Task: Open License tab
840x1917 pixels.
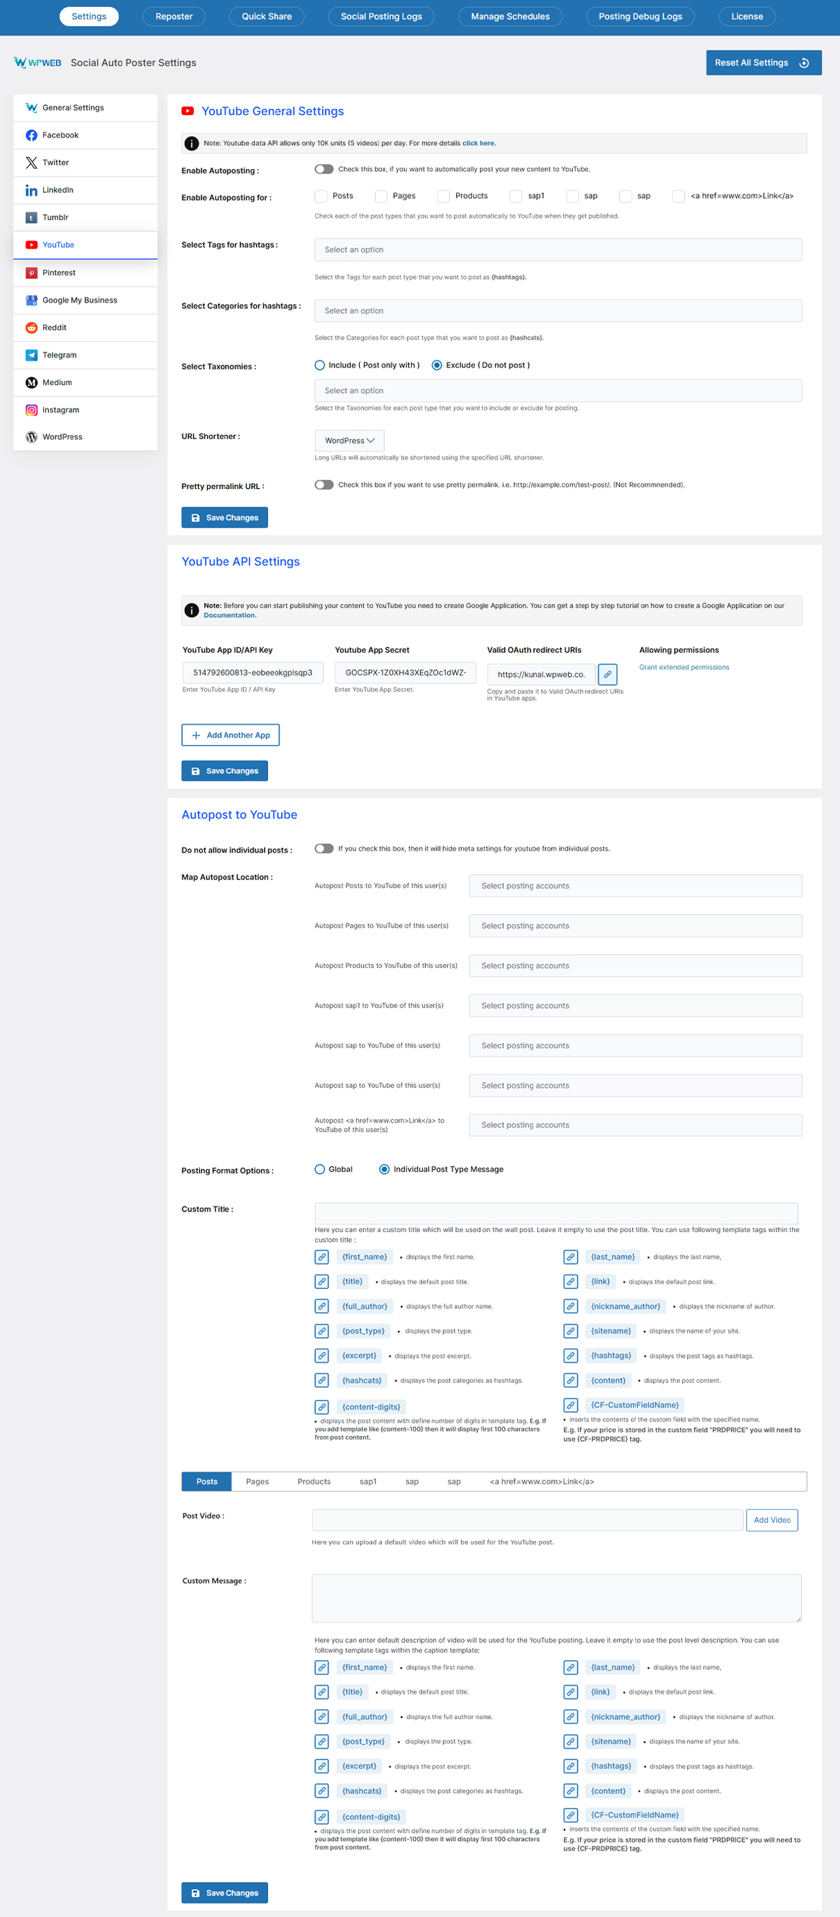Action: pos(747,16)
